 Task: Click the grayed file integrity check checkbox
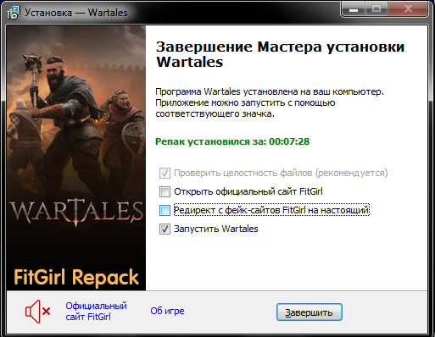tap(165, 173)
